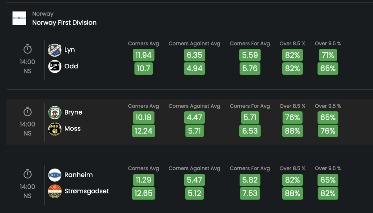Click the stopwatch icon for Bryne vs Moss
This screenshot has width=373, height=213.
[x=28, y=111]
